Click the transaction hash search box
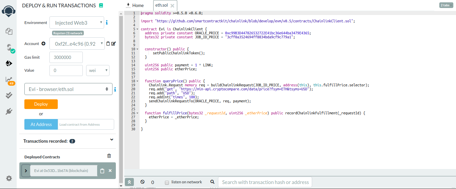 (x=265, y=182)
